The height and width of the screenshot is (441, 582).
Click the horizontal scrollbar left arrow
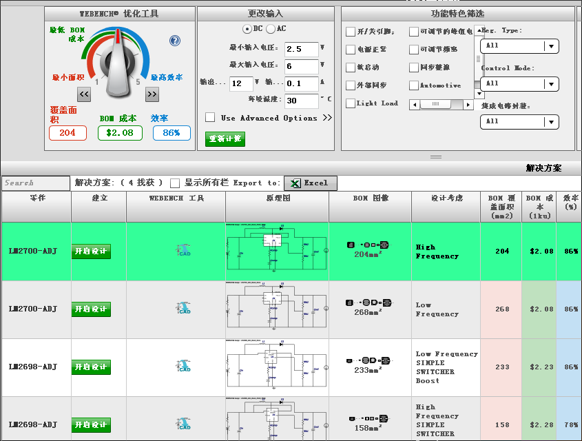tap(415, 105)
